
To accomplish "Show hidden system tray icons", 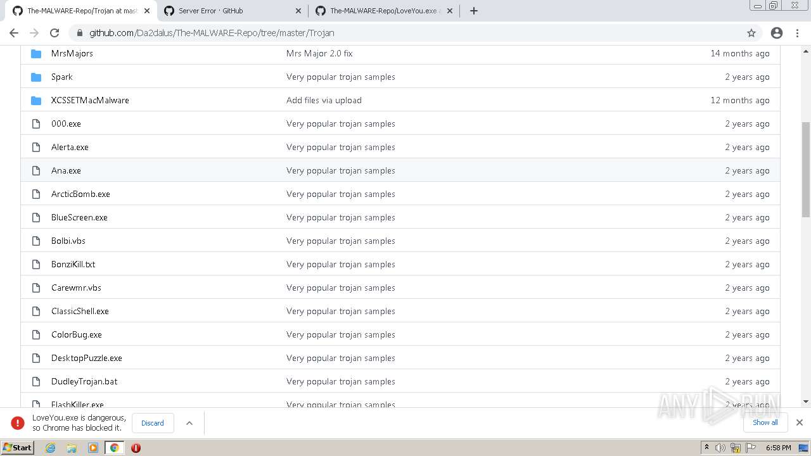I will click(x=706, y=447).
